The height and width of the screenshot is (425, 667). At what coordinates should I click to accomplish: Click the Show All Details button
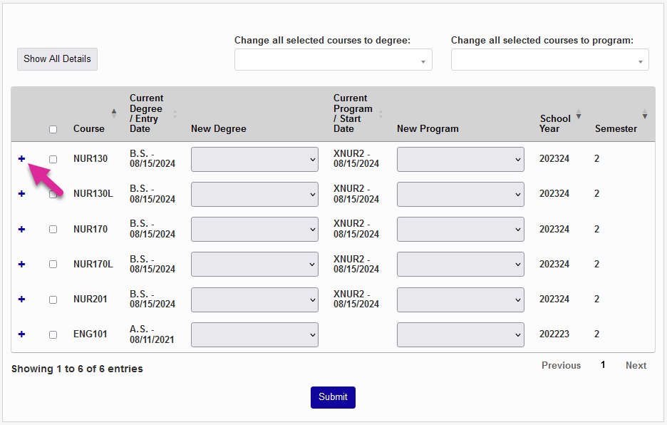pyautogui.click(x=57, y=59)
